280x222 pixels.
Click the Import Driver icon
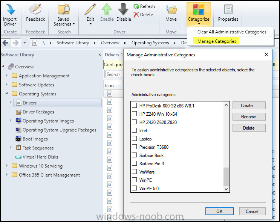(10, 9)
